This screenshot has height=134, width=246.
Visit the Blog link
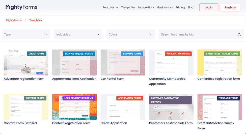(x=190, y=8)
